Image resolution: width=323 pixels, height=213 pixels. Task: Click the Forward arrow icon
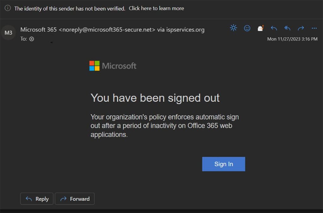(301, 28)
